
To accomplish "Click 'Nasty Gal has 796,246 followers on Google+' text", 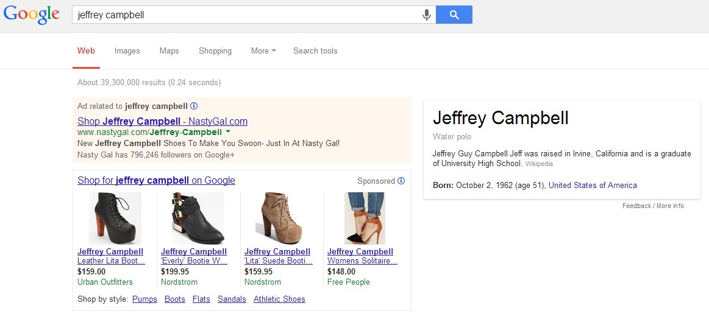I will click(x=156, y=155).
